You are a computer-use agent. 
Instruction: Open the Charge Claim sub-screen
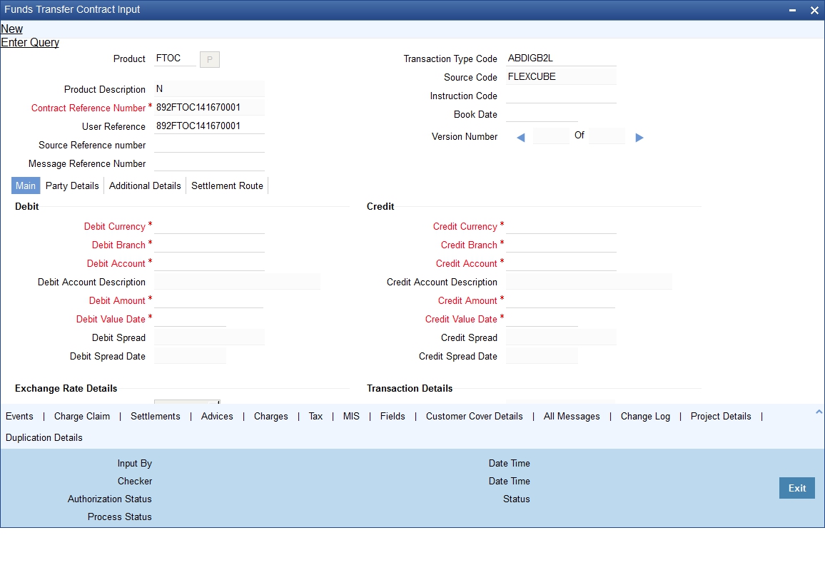(82, 417)
